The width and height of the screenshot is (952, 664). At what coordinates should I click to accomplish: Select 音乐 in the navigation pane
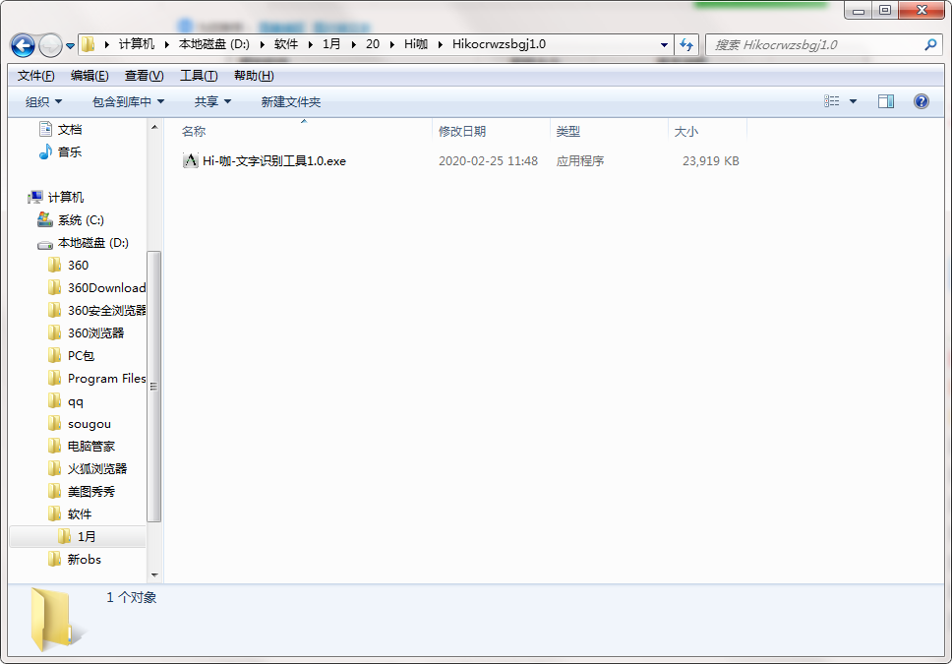[70, 151]
